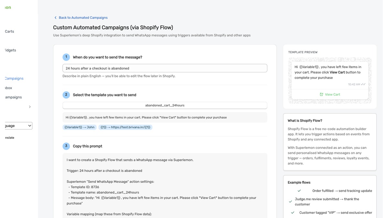Click the TEMPLATE PREVIEW label
The width and height of the screenshot is (388, 218).
[303, 52]
